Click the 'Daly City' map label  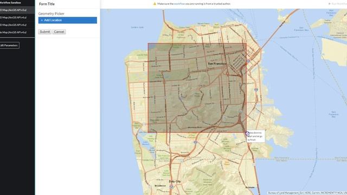coord(175,181)
